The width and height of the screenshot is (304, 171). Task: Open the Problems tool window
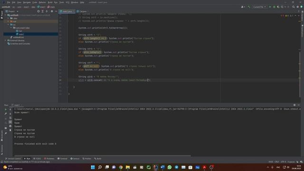coord(49,159)
